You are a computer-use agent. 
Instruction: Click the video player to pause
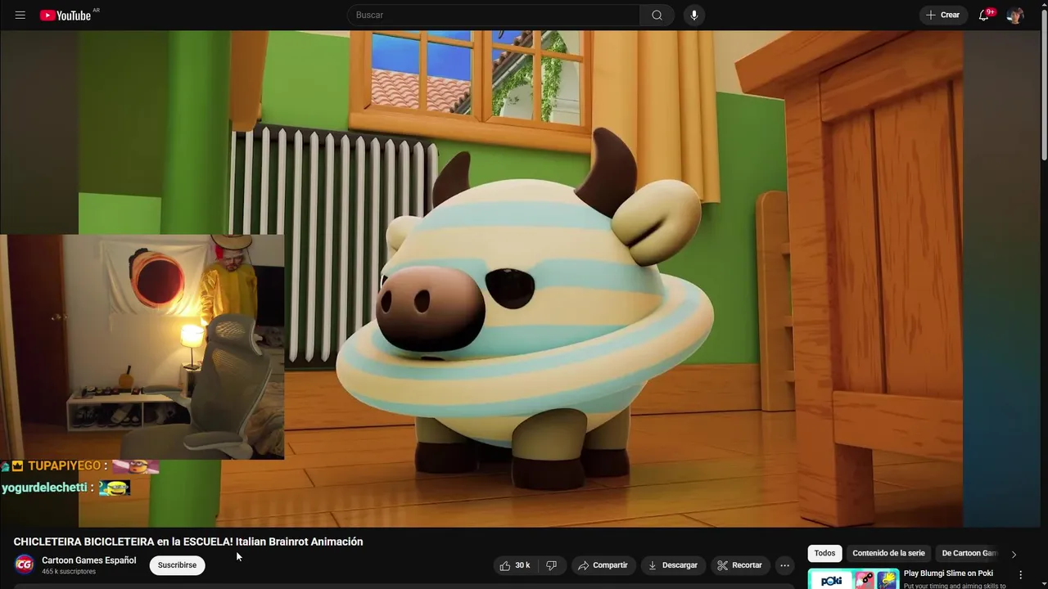point(521,279)
